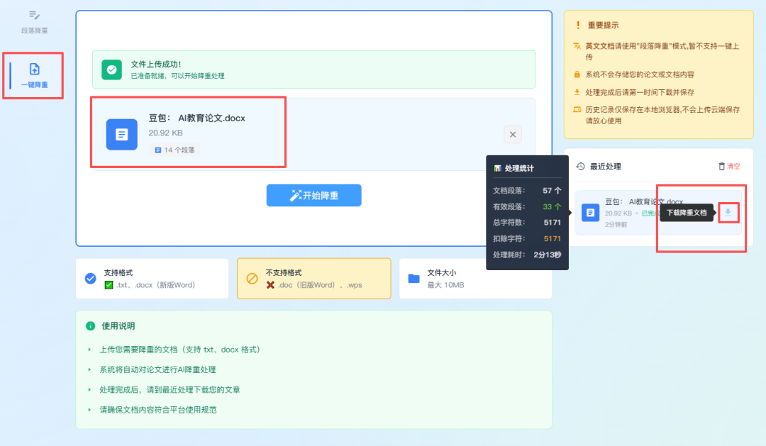Click the lock icon in the tips panel
The height and width of the screenshot is (446, 766).
click(x=577, y=74)
